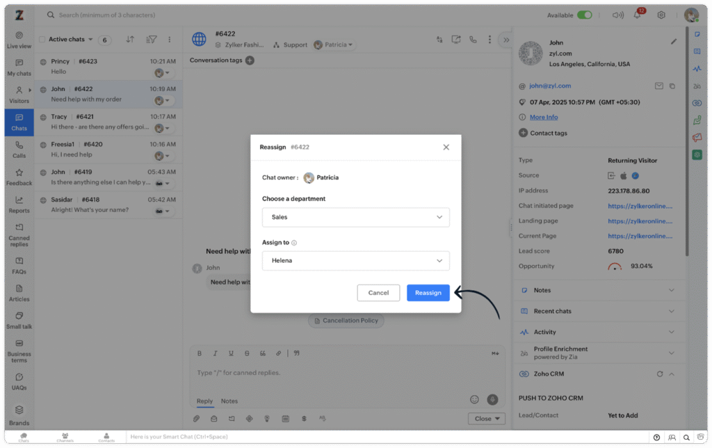Add a conversation tag with plus icon
712x448 pixels.
tap(250, 61)
